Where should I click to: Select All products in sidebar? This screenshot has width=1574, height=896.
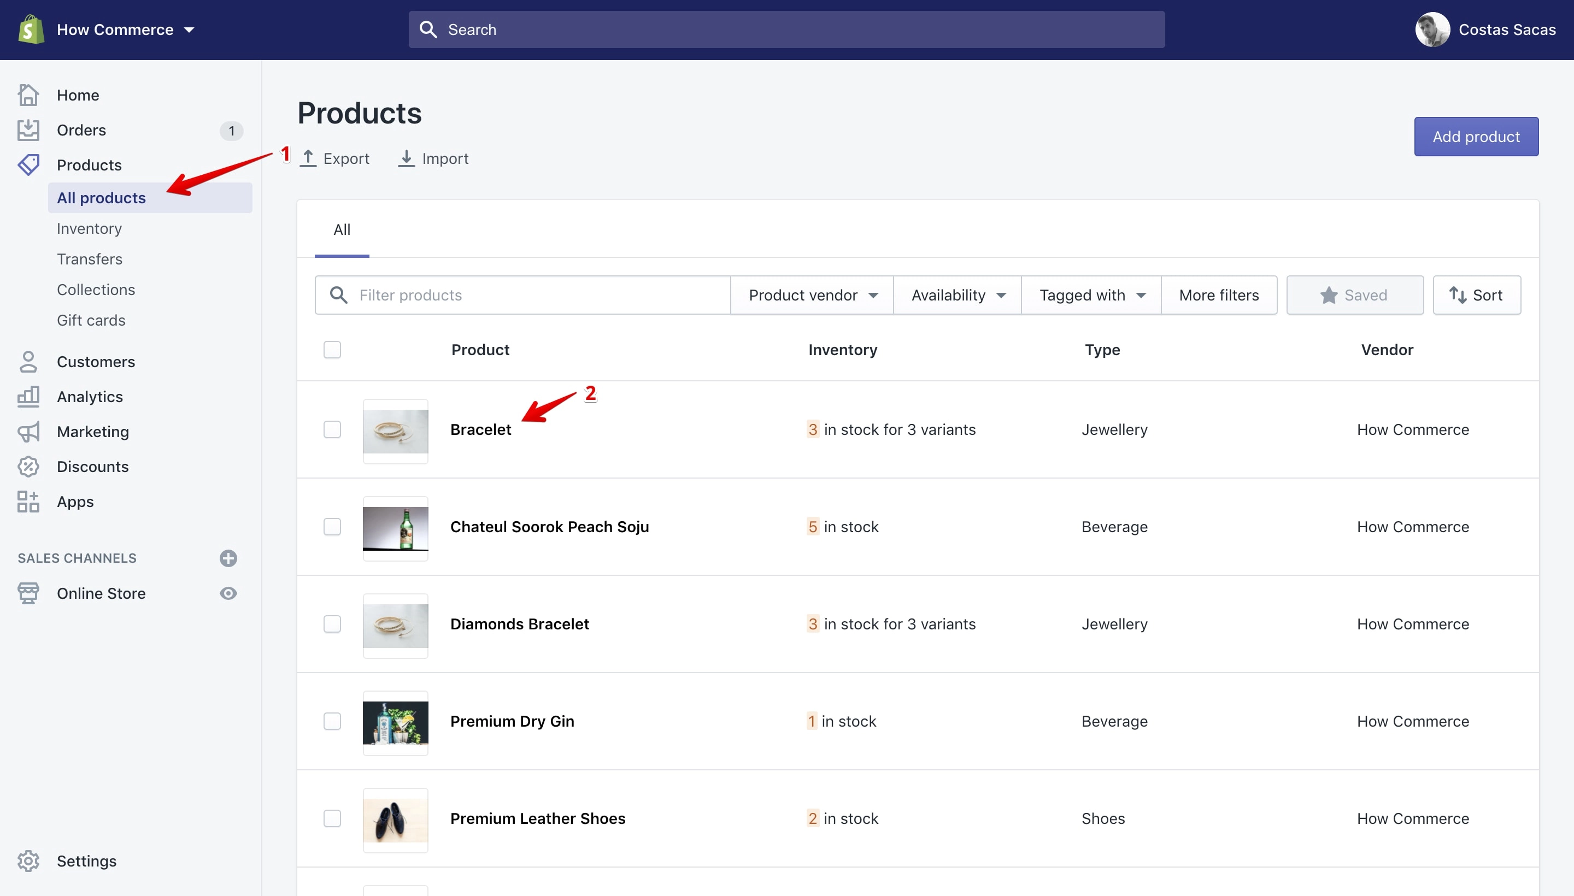coord(150,198)
